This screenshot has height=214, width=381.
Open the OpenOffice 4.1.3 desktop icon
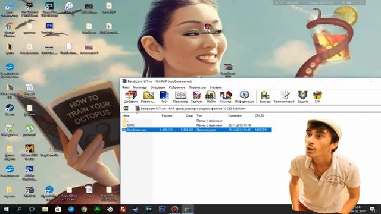click(x=69, y=193)
